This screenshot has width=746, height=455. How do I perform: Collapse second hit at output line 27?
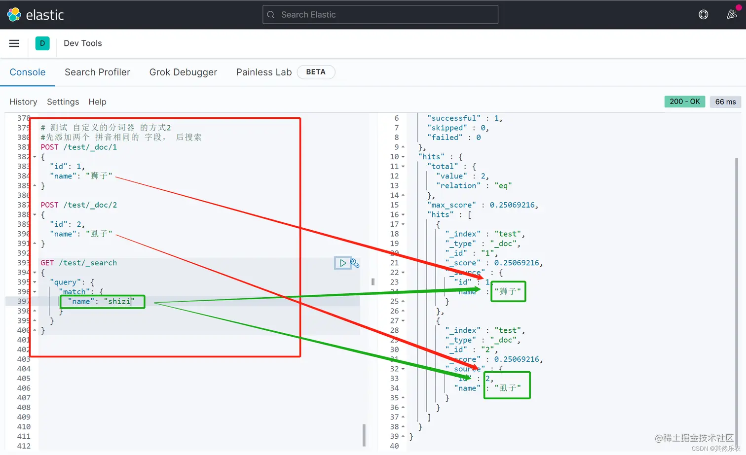(x=403, y=321)
